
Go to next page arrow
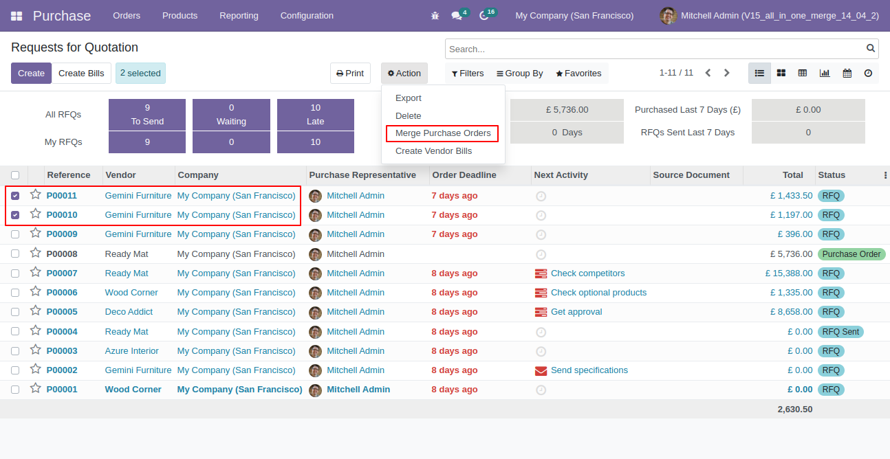[x=726, y=73]
